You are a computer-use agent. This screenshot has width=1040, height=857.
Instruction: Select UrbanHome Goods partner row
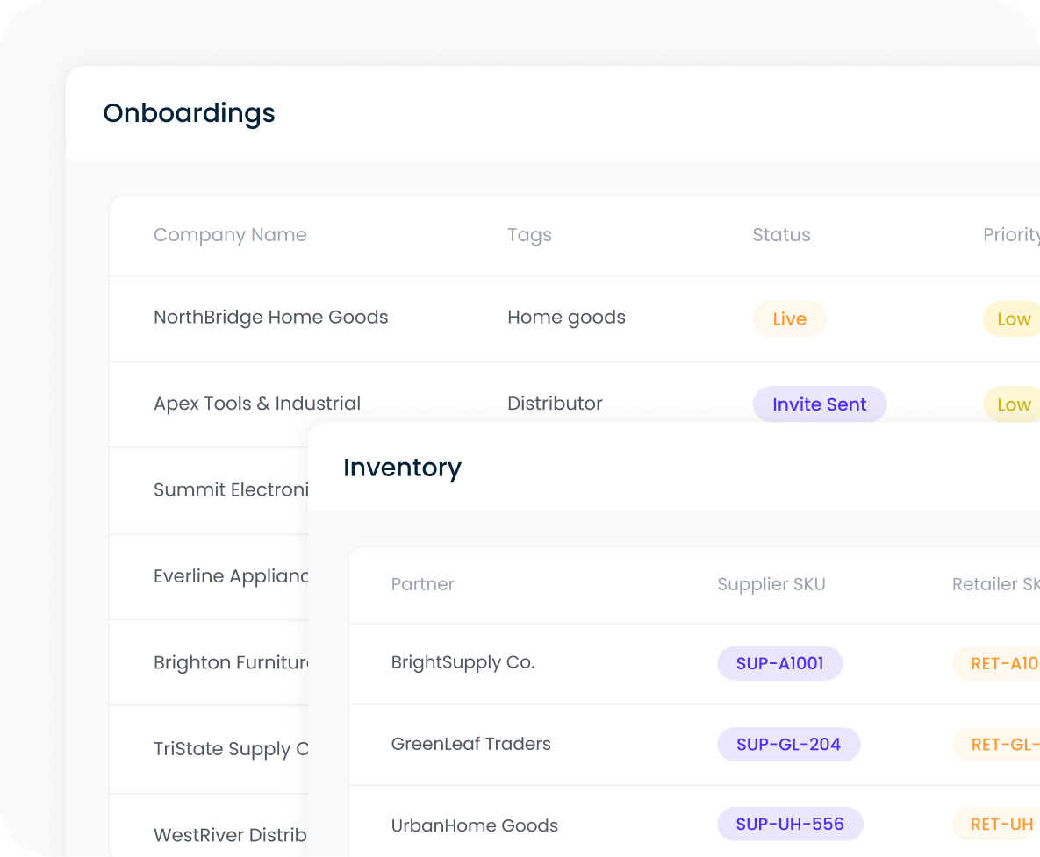pyautogui.click(x=474, y=825)
